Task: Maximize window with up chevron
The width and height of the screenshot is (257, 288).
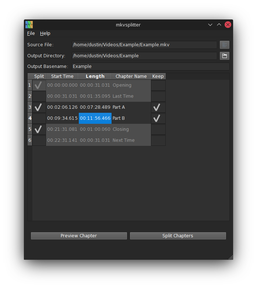Action: [x=219, y=25]
